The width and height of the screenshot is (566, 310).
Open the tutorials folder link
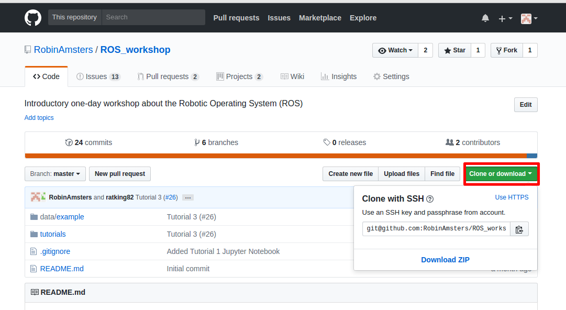click(53, 234)
